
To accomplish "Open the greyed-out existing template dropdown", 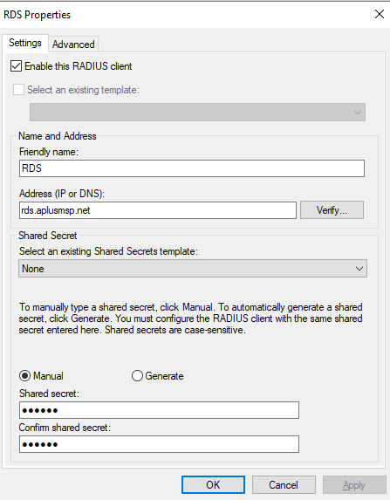I will point(197,112).
